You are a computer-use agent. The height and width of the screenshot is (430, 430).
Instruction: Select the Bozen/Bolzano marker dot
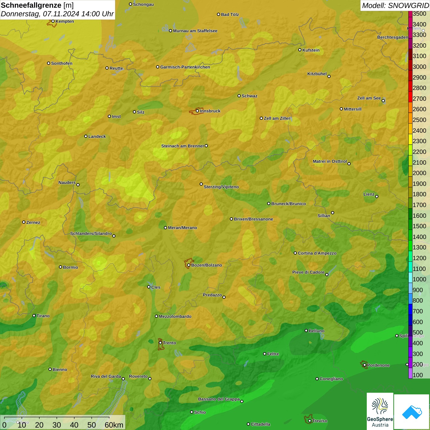tap(189, 265)
